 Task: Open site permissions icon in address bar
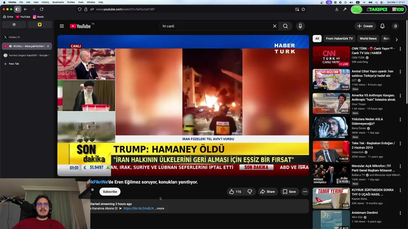tap(92, 9)
